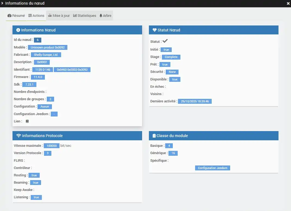Switch to the Résumé tab
This screenshot has height=211, width=291.
click(x=16, y=16)
